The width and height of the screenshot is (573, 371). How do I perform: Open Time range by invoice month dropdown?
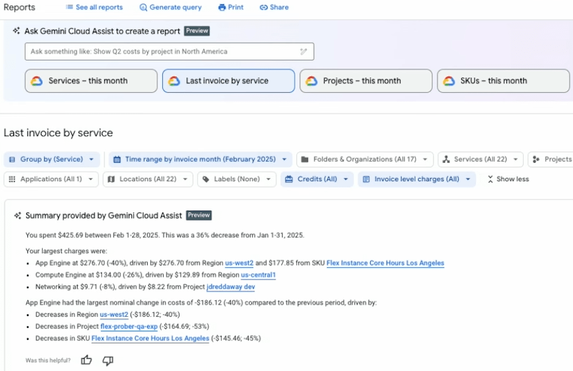[x=200, y=159]
